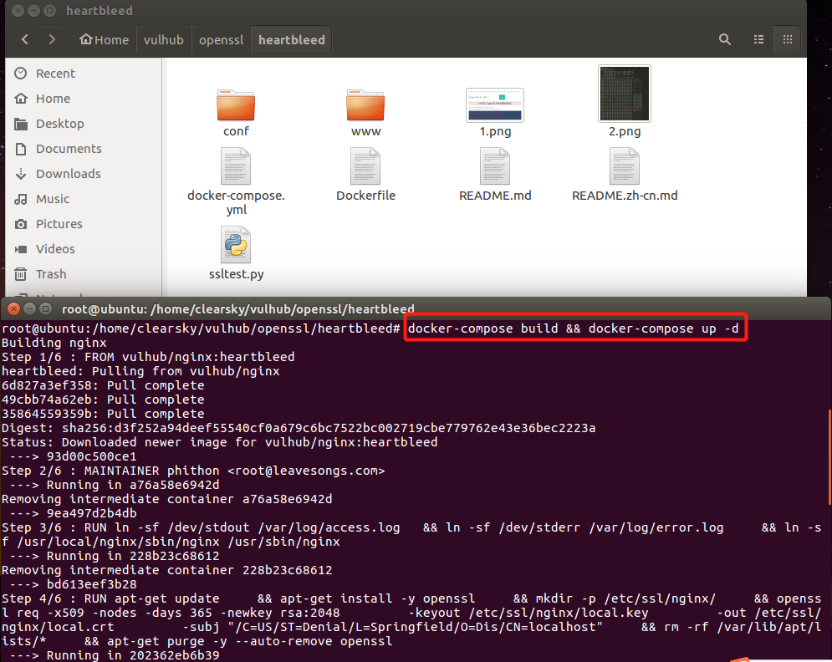Close the heartbleed Files window

(x=18, y=10)
